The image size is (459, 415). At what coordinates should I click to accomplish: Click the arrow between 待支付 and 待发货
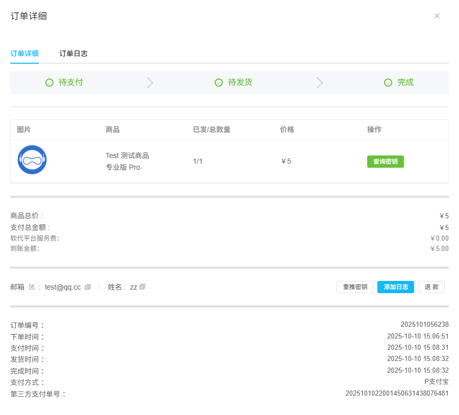click(150, 83)
